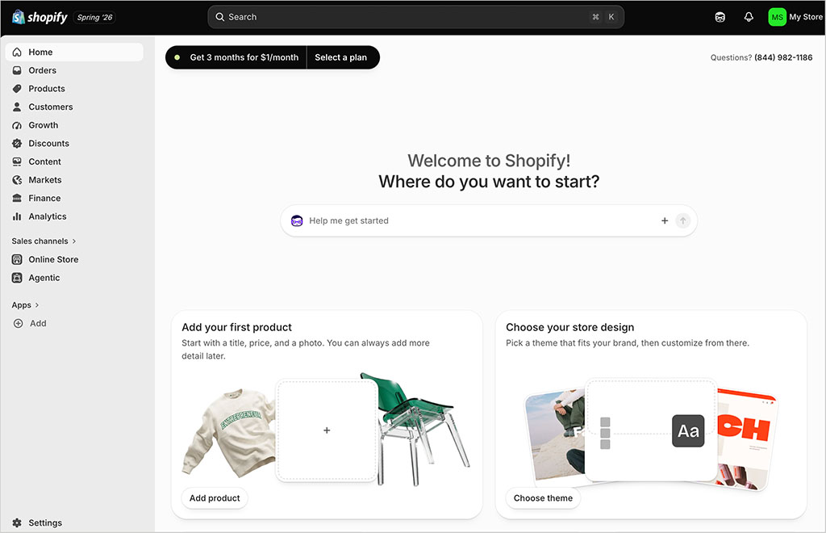
Task: Click the green MS avatar
Action: click(777, 17)
